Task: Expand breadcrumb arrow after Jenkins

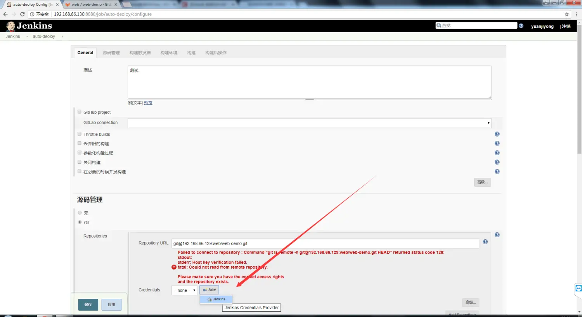Action: pos(27,36)
